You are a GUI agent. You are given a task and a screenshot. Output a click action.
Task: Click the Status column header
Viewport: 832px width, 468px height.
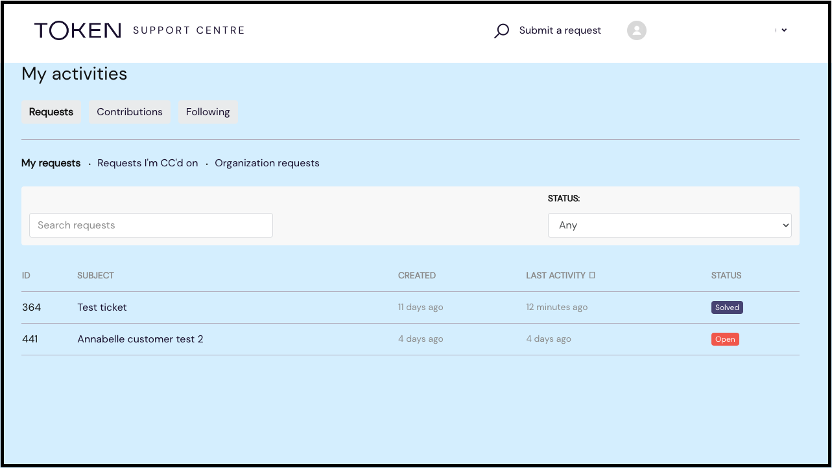point(726,275)
